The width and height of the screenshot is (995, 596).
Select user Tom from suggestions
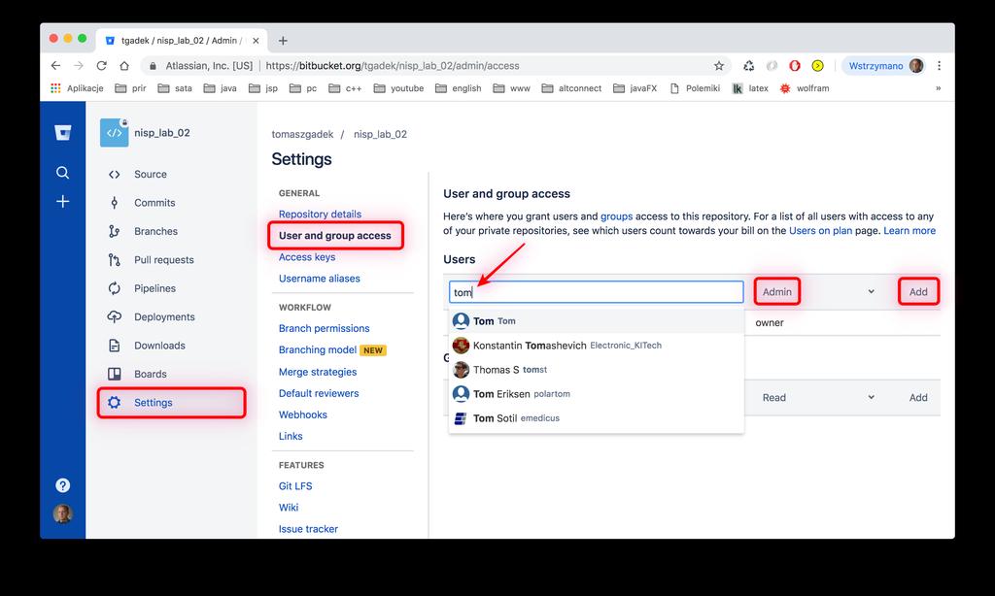[x=596, y=321]
